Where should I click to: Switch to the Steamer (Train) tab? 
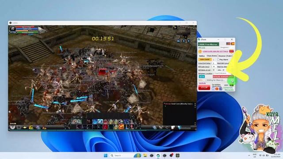click(x=225, y=56)
